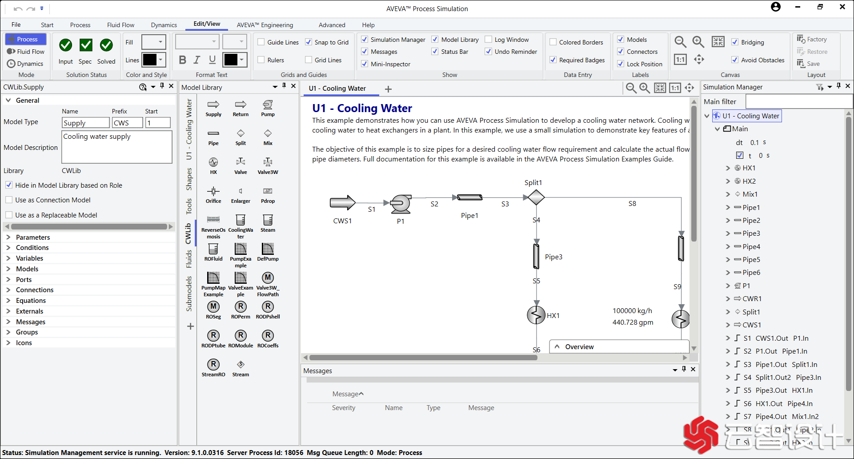The image size is (854, 459).
Task: Switch to Fluid Flow mode
Action: point(26,51)
